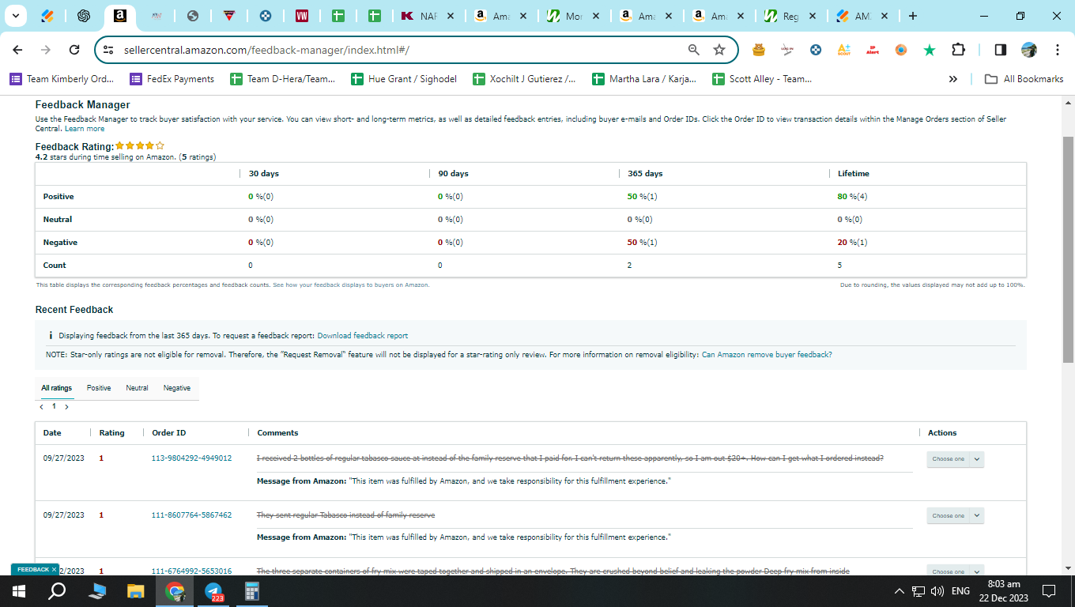This screenshot has width=1075, height=607.
Task: Open Telegram from the taskbar
Action: 213,591
